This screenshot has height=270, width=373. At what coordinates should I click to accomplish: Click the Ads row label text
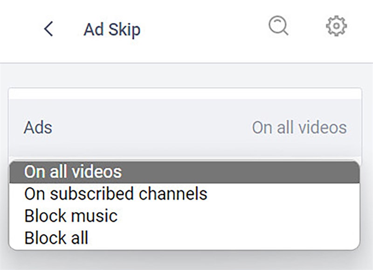[x=37, y=128]
